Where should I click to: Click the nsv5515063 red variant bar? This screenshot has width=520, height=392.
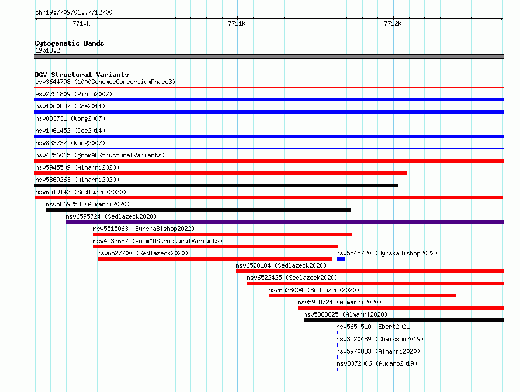coord(223,235)
